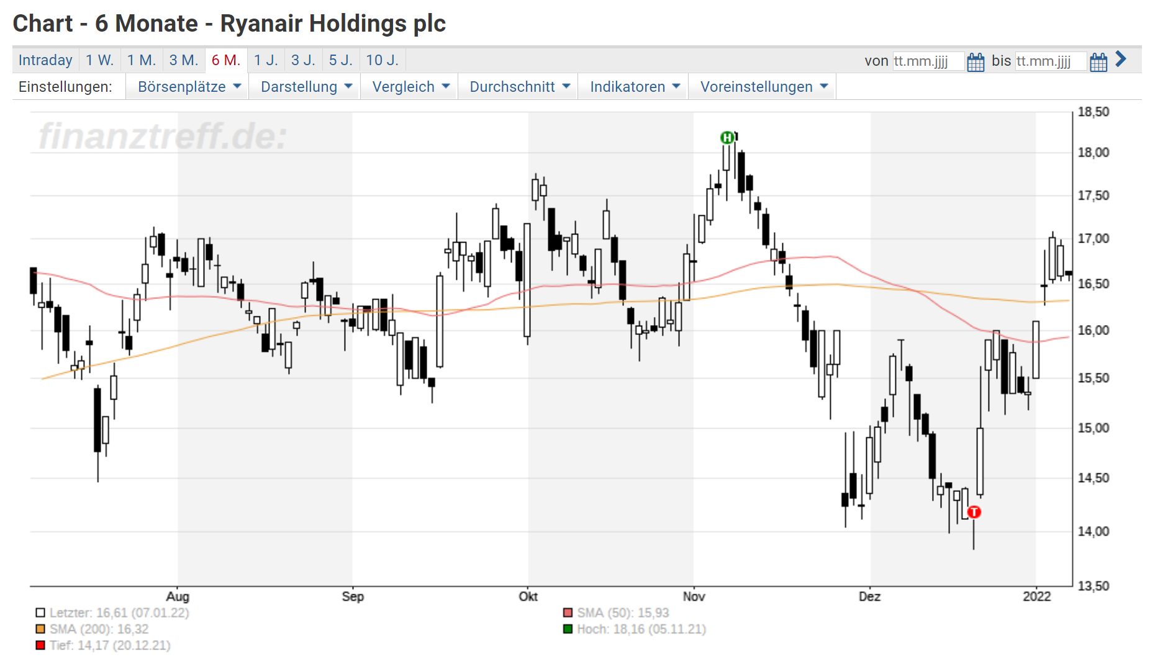
Task: Click the Tief red legend swatch
Action: [x=40, y=645]
